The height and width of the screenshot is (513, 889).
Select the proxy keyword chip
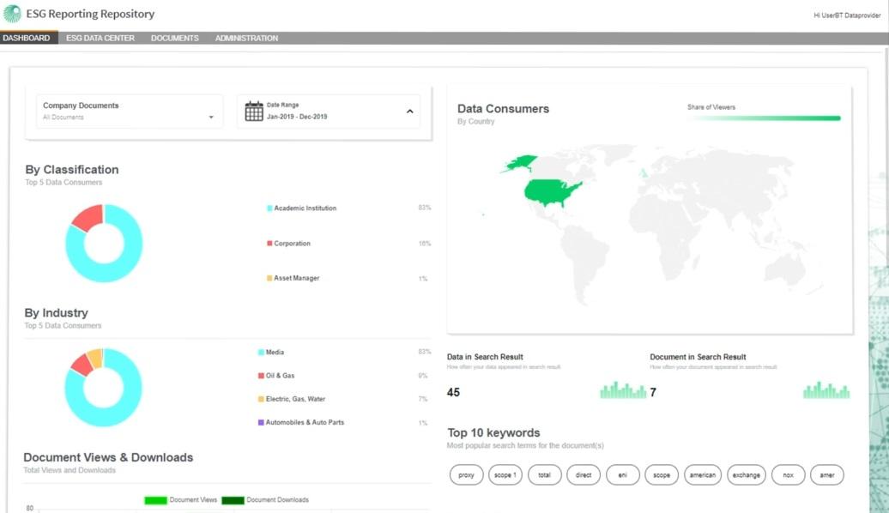click(467, 475)
